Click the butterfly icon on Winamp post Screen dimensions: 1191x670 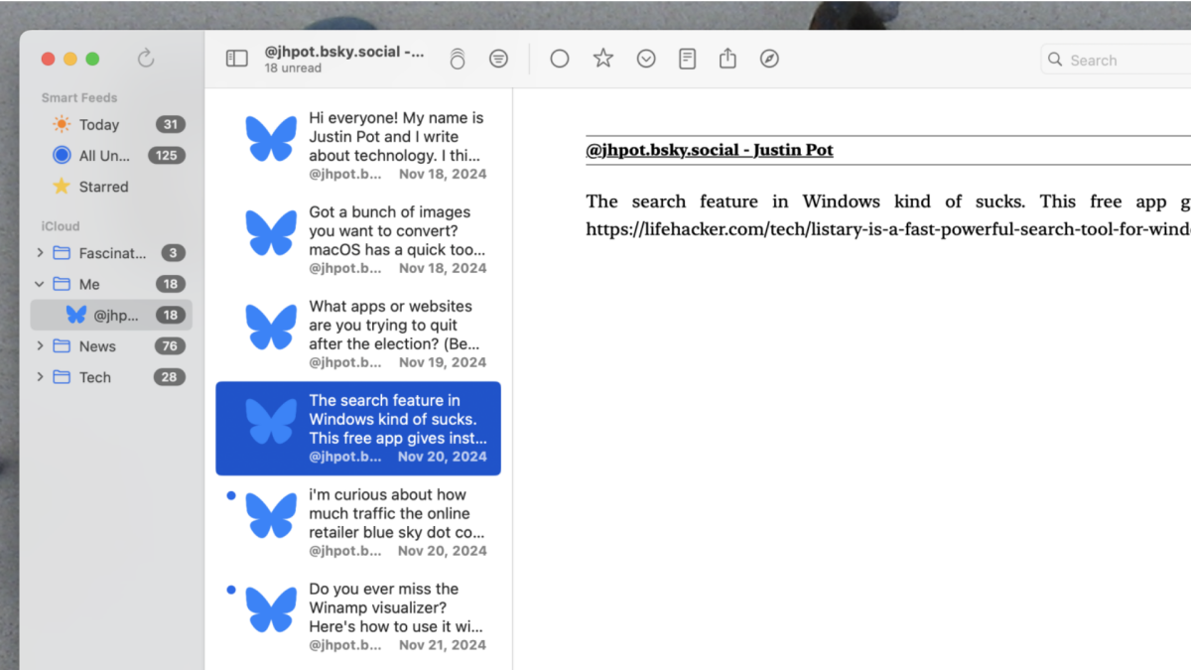[271, 609]
